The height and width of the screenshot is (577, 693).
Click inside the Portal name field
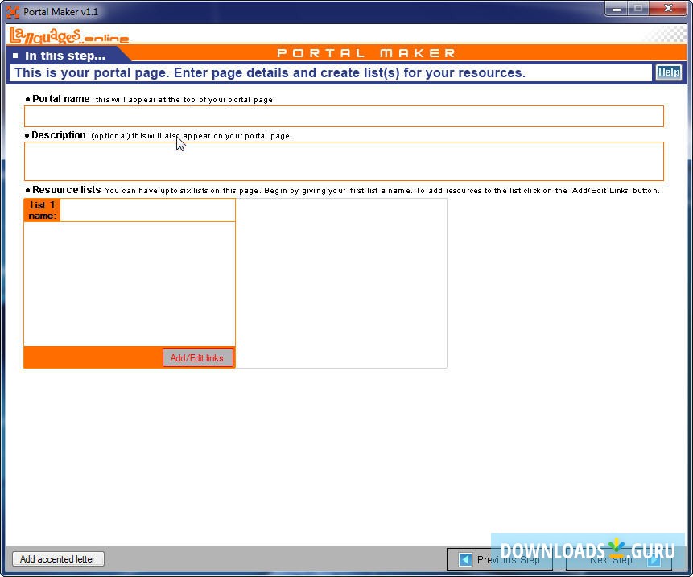coord(344,116)
